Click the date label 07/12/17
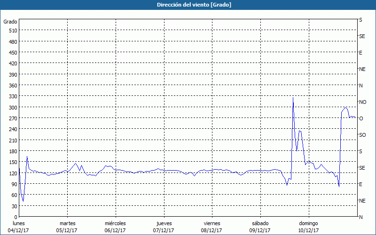Viewport: 376px width, 235px height. click(164, 230)
